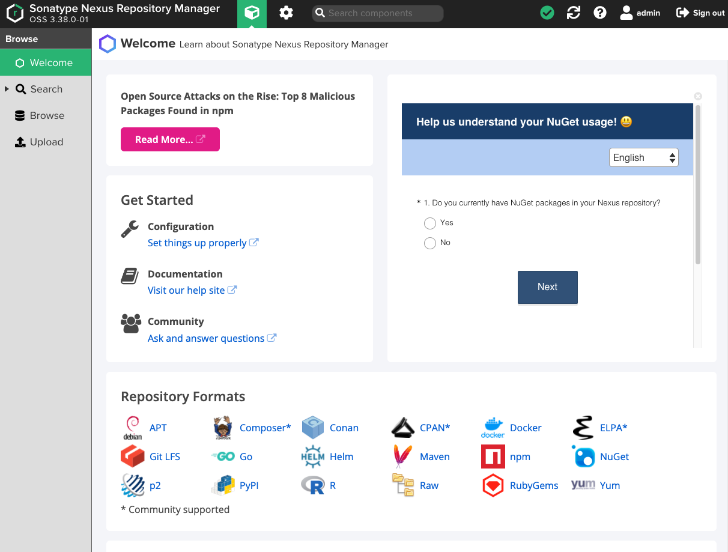Click the Community people icon

[131, 324]
